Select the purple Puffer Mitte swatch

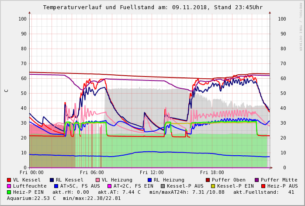point(257,180)
